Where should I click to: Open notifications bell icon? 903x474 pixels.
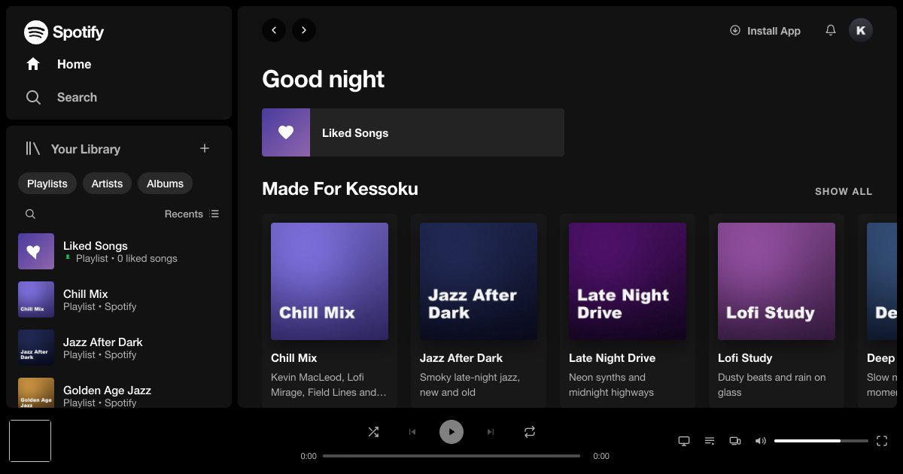831,30
